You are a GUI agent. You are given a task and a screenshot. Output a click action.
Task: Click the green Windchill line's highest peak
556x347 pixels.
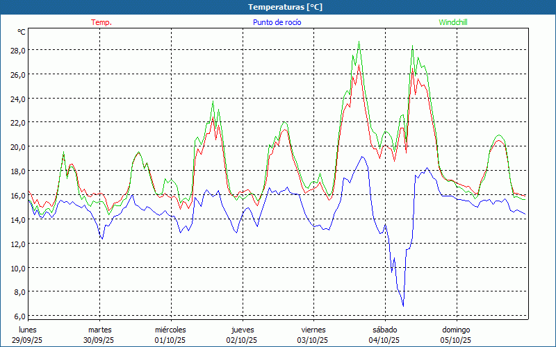(359, 42)
